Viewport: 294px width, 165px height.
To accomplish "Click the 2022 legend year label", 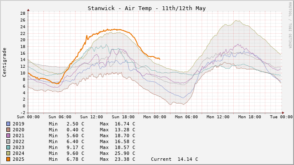I will coord(19,141).
